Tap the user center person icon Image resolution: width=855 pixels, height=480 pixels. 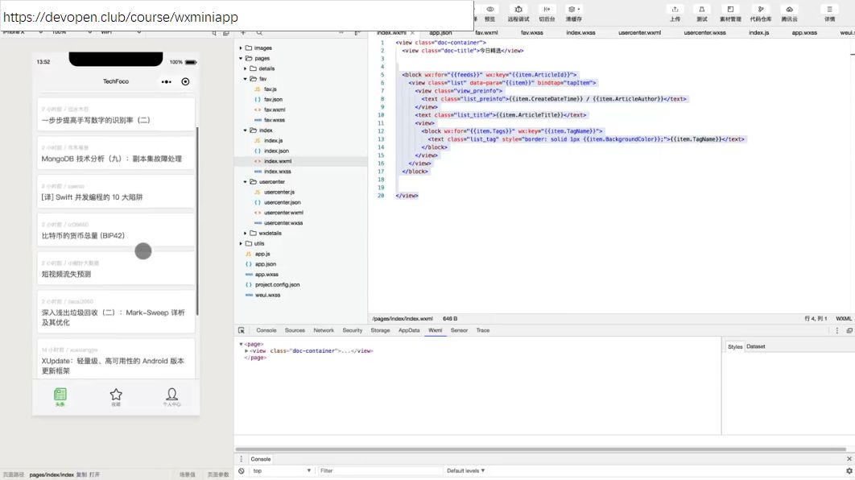point(171,395)
